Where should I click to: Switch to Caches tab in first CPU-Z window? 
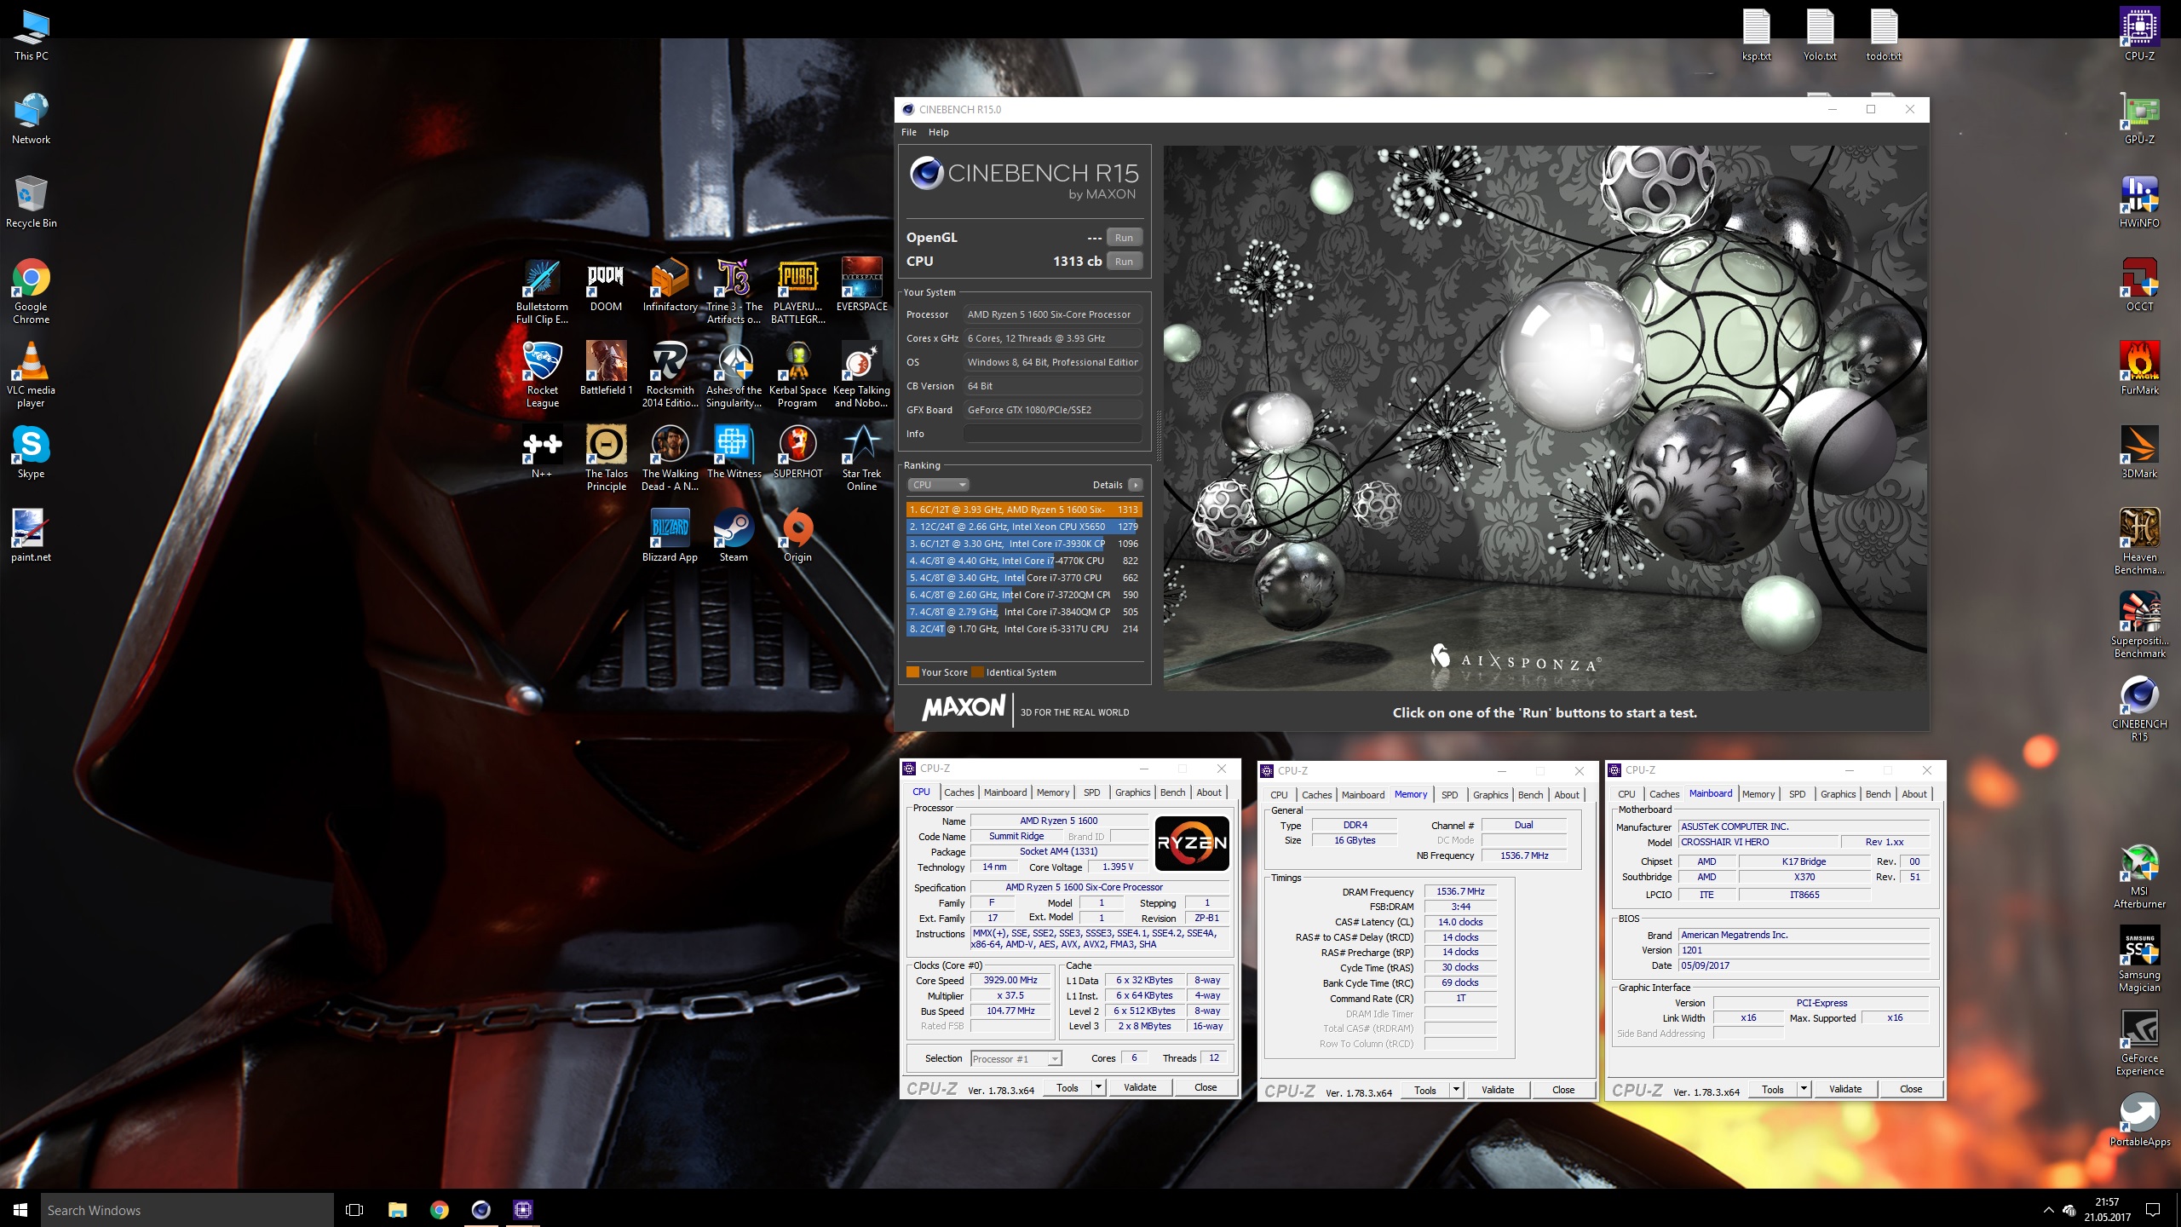958,792
